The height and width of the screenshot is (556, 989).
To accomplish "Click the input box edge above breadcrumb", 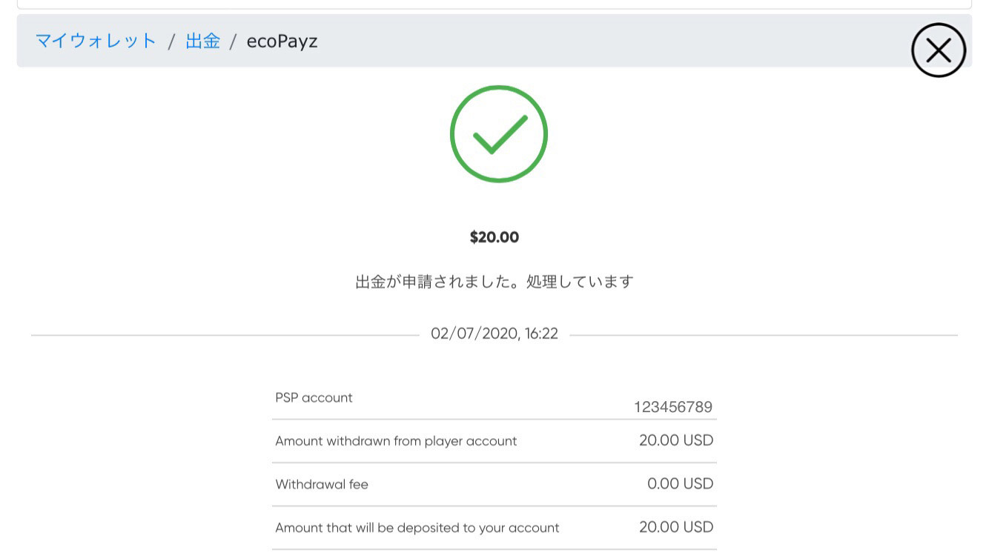I will (494, 4).
